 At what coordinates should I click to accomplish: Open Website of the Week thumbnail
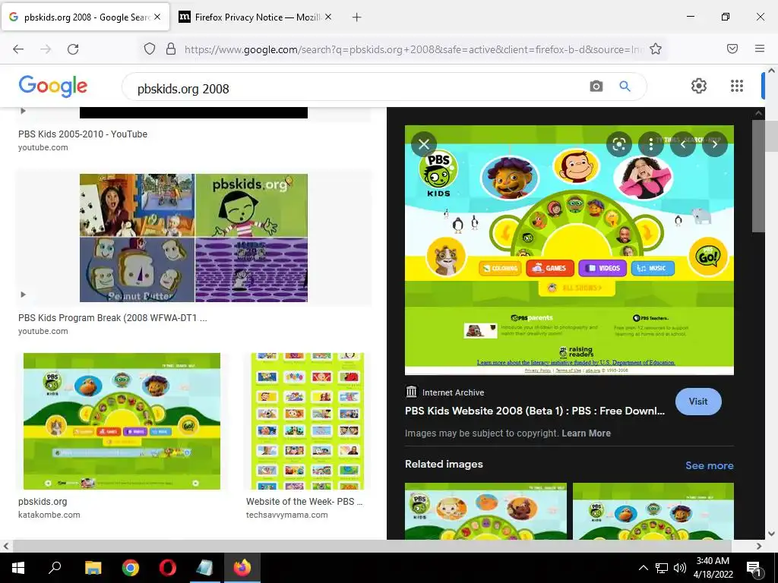[x=307, y=421]
